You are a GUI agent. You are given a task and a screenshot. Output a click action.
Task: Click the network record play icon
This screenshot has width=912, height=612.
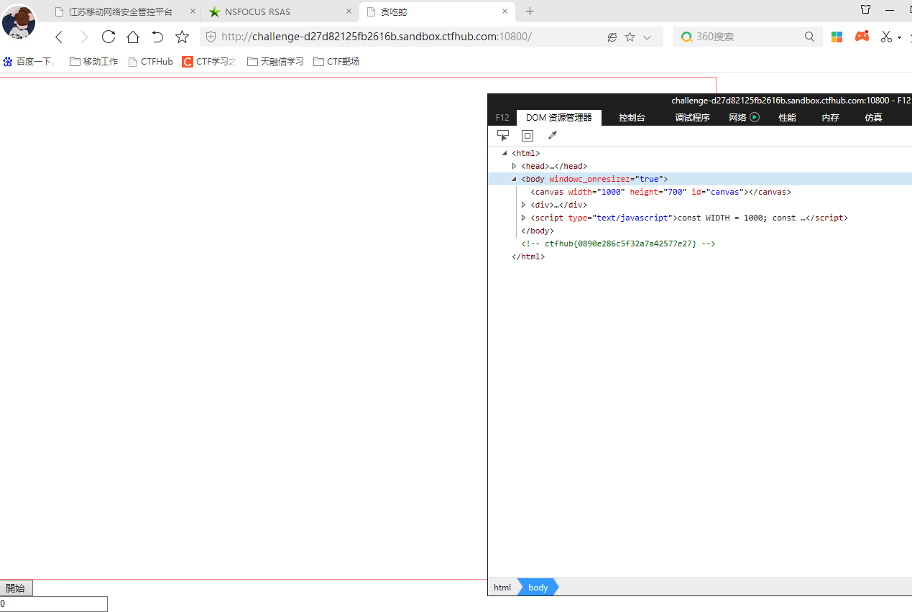(x=755, y=117)
